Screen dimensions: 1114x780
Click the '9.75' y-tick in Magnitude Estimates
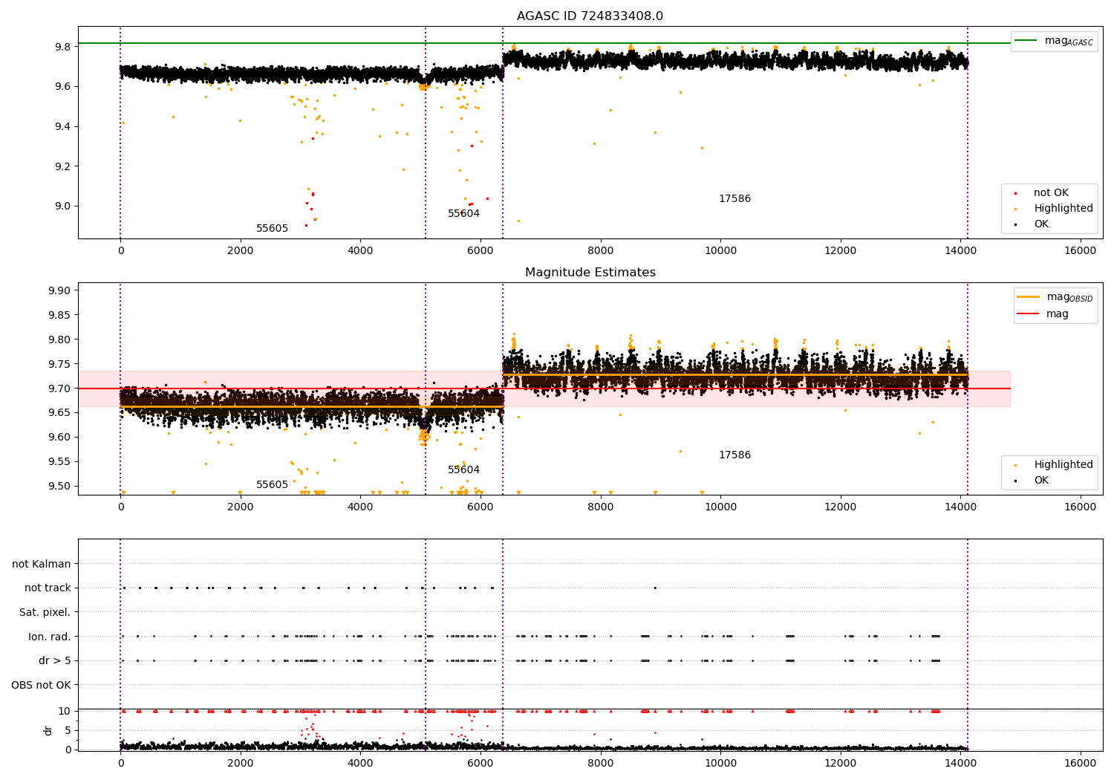tap(59, 364)
